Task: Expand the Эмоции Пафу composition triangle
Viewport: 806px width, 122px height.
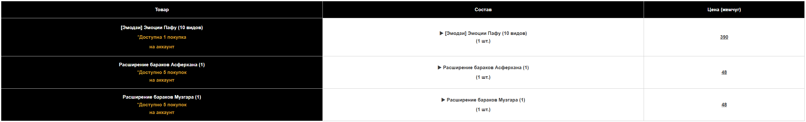Action: click(441, 33)
